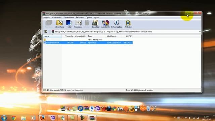Open the Recycle Bin icon in the dock
The height and width of the screenshot is (121, 215).
148,109
